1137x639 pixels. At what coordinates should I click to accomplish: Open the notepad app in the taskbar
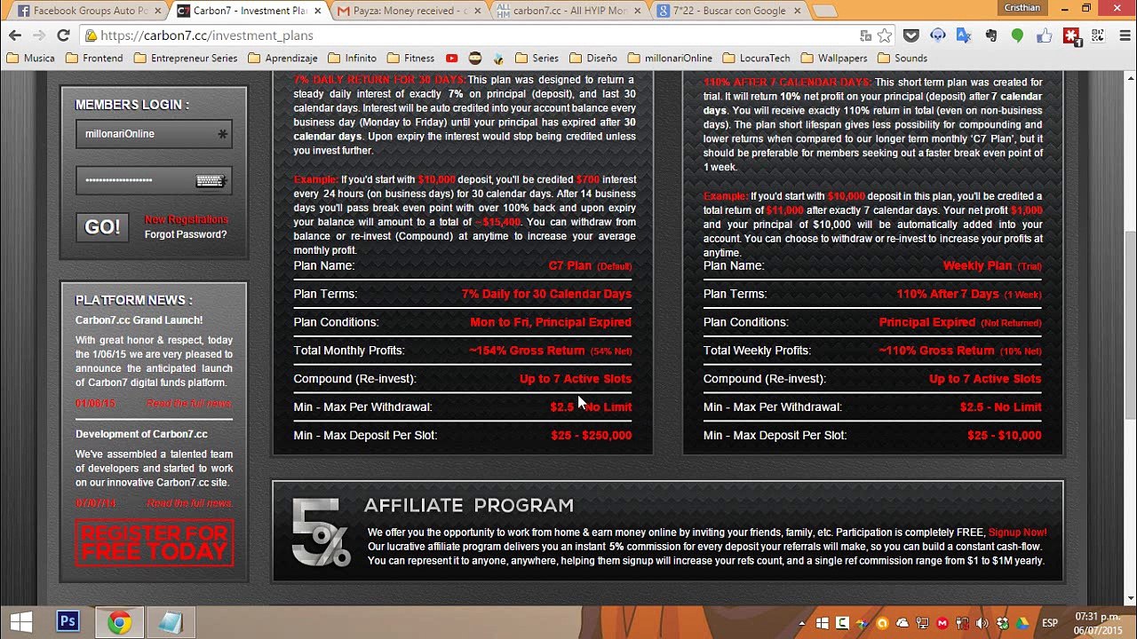pos(171,621)
